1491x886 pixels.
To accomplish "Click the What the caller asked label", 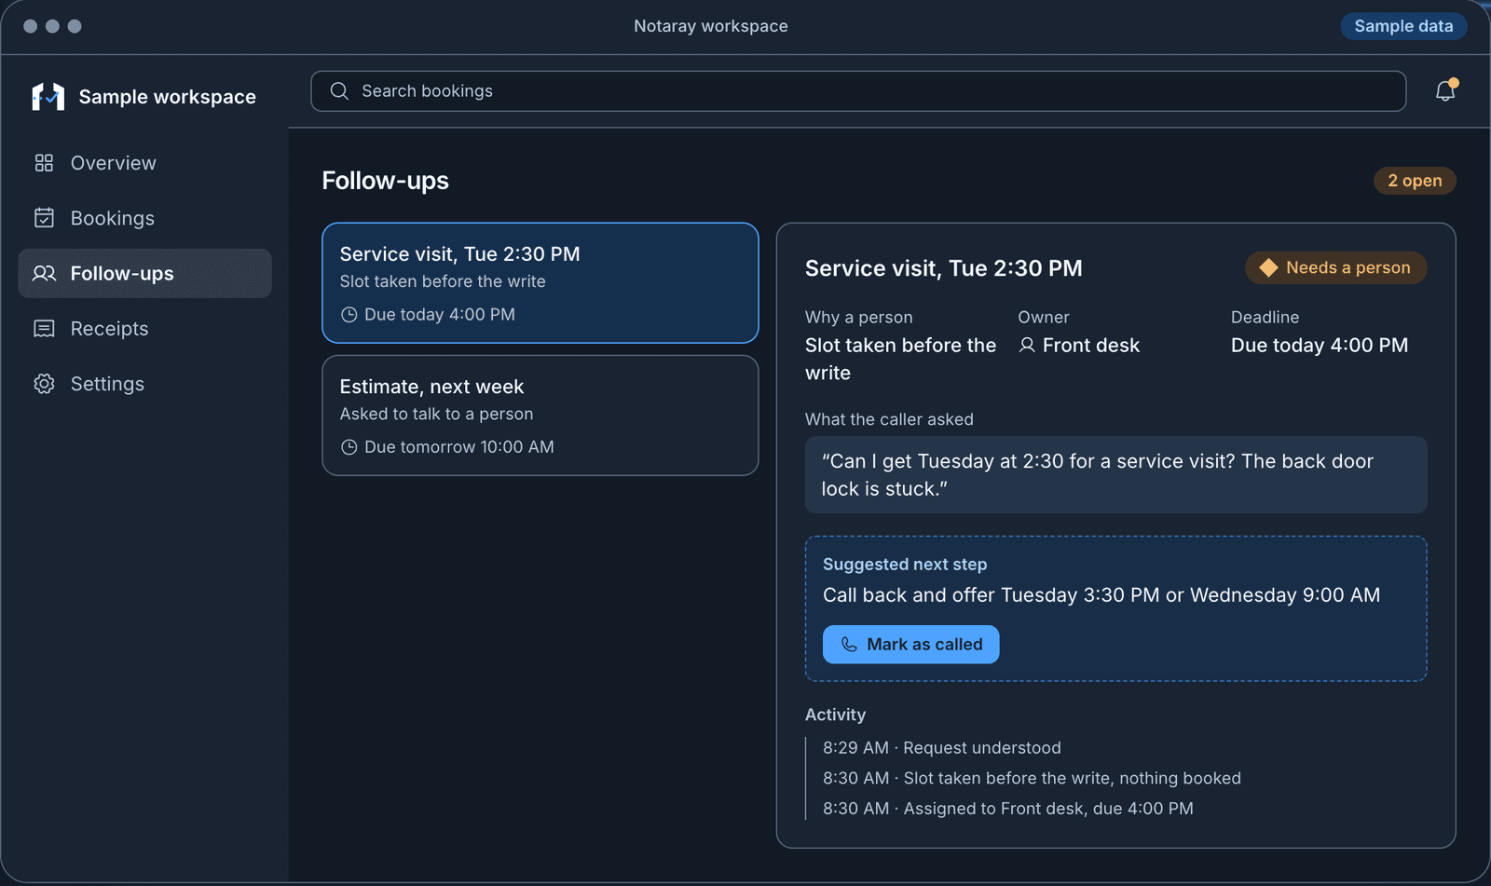I will coord(889,419).
